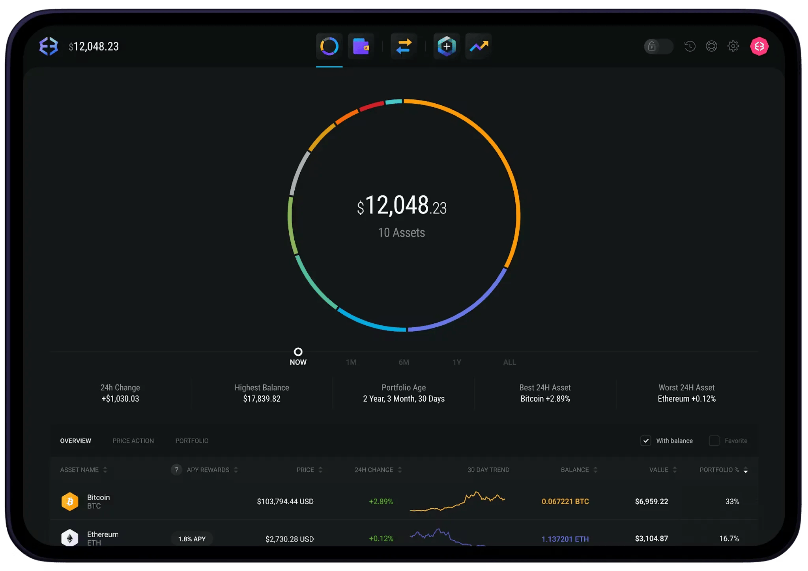Toggle the wallet lock switch
Viewport: 808px width, 571px height.
pos(658,46)
